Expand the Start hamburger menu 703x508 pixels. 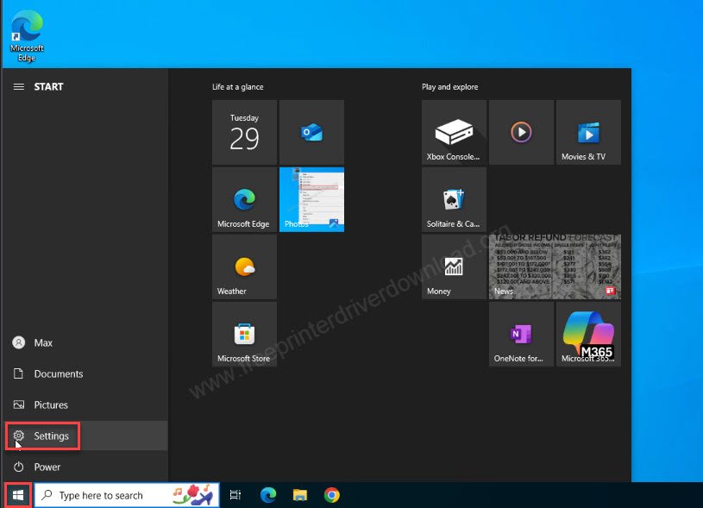[x=19, y=86]
